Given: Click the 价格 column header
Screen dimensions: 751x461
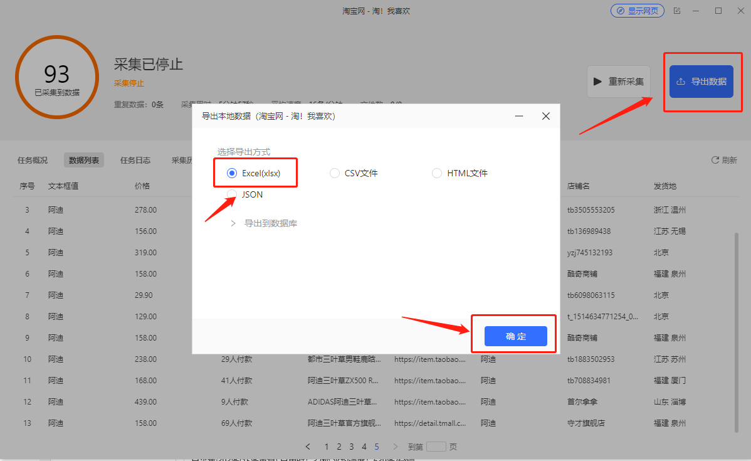Looking at the screenshot, I should [x=142, y=186].
